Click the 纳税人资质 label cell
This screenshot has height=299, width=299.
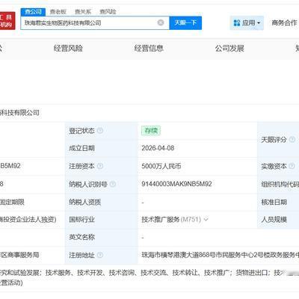(x=101, y=202)
